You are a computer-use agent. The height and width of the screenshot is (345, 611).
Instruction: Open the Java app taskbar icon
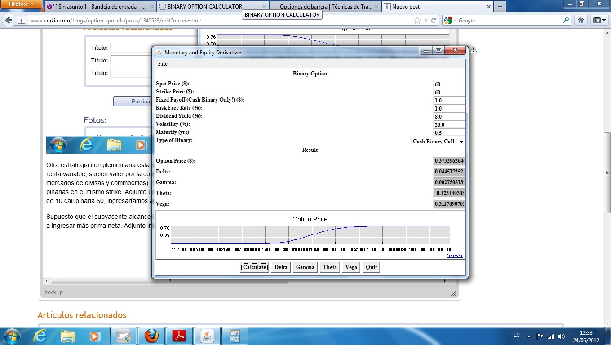click(207, 336)
